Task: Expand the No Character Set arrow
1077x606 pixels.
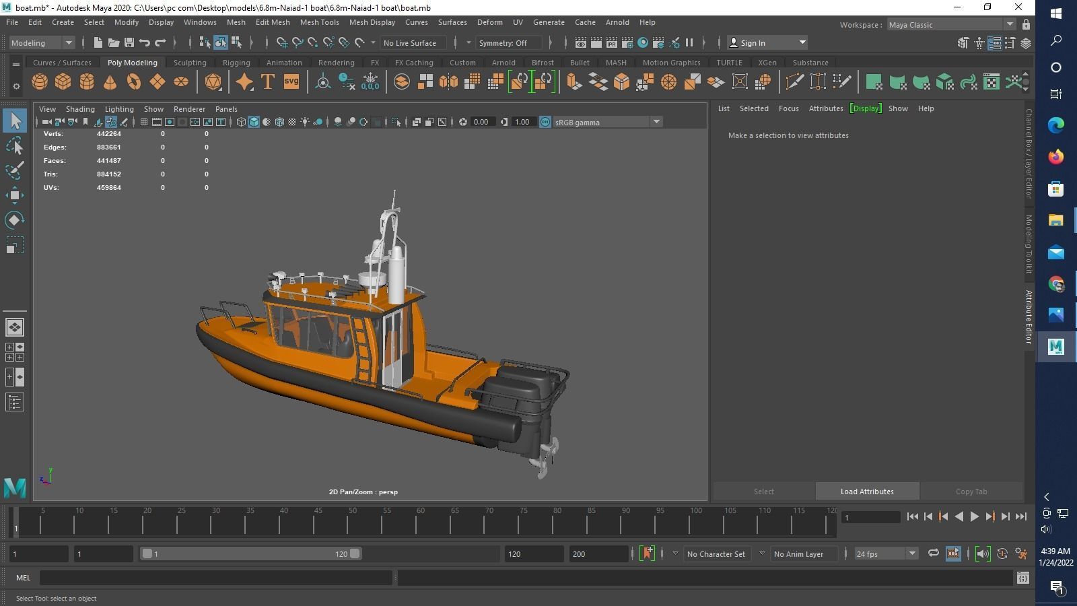Action: pos(675,553)
